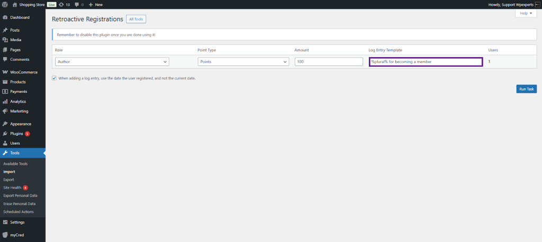This screenshot has width=542, height=242.
Task: Click the Run Task button
Action: (526, 89)
